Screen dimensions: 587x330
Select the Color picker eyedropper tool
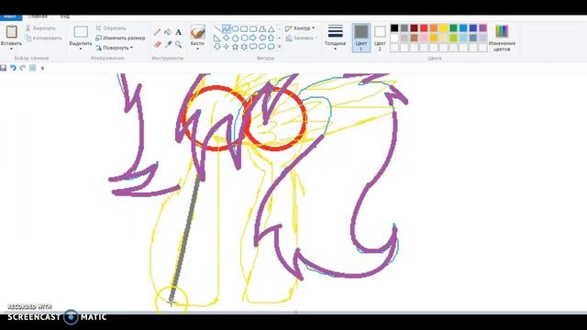[168, 45]
